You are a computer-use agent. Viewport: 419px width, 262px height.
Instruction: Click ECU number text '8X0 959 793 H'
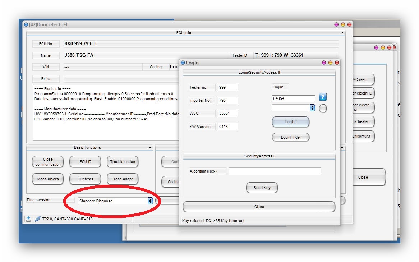80,43
